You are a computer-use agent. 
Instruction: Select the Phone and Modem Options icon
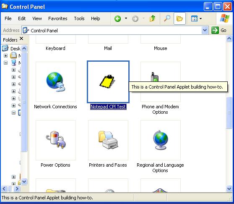coord(161,82)
